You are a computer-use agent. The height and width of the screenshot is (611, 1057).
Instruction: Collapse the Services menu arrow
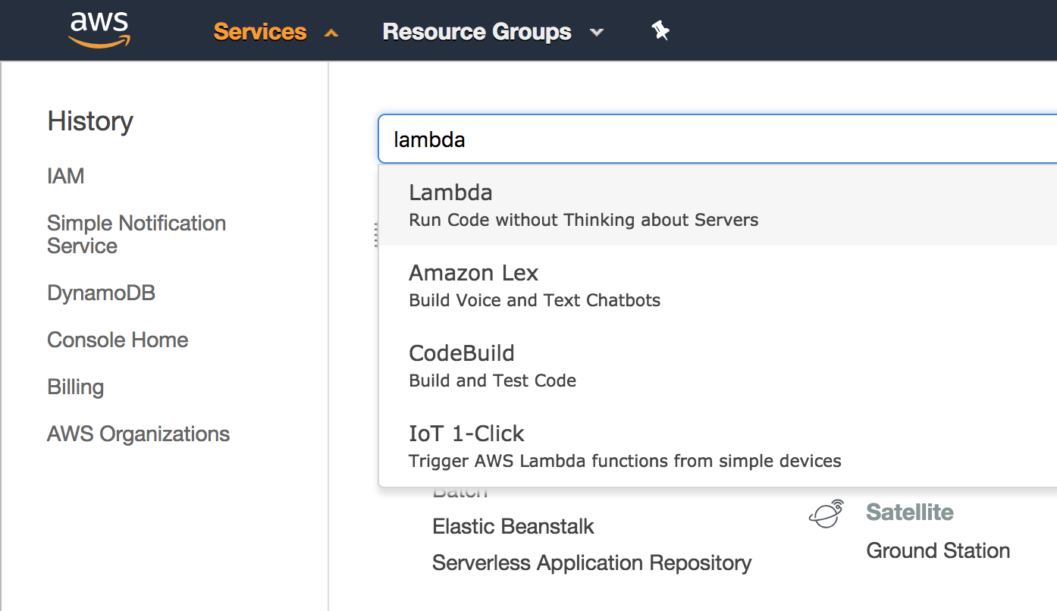331,33
